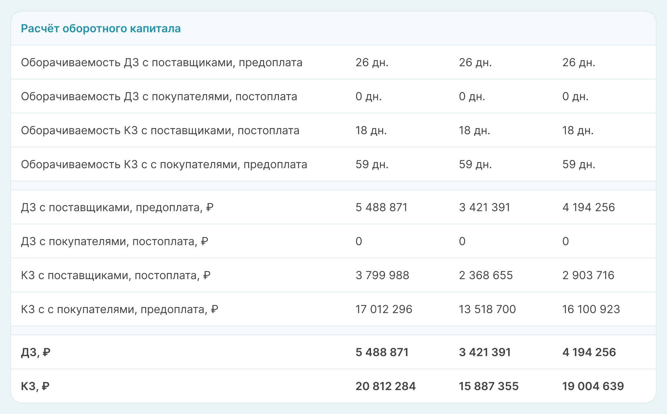
Task: Click the bold КЗ total 20 812 284
Action: click(x=385, y=386)
